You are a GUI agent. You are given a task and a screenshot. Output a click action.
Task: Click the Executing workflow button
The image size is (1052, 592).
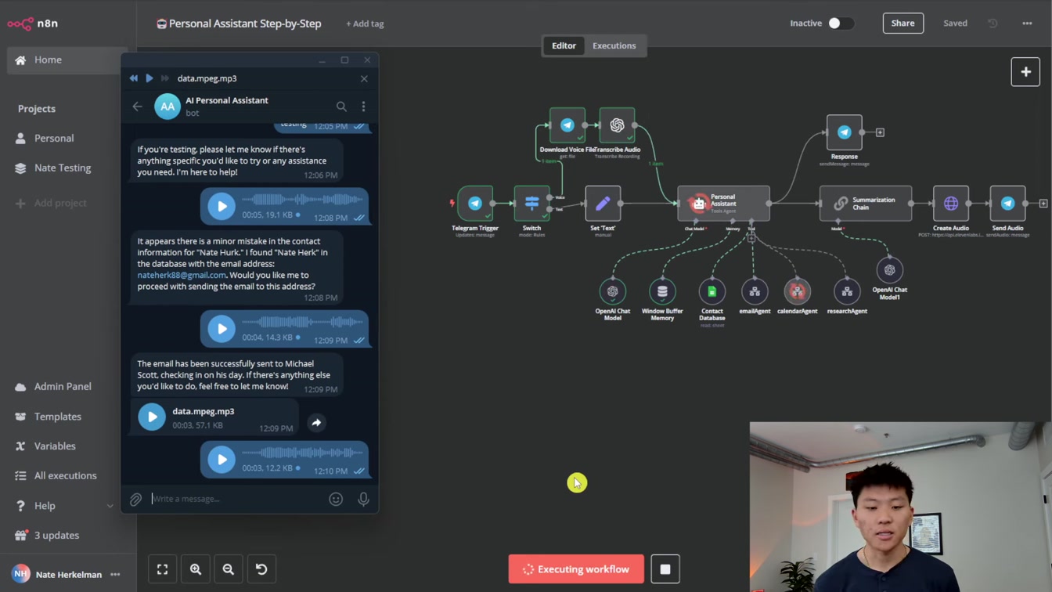click(x=576, y=569)
